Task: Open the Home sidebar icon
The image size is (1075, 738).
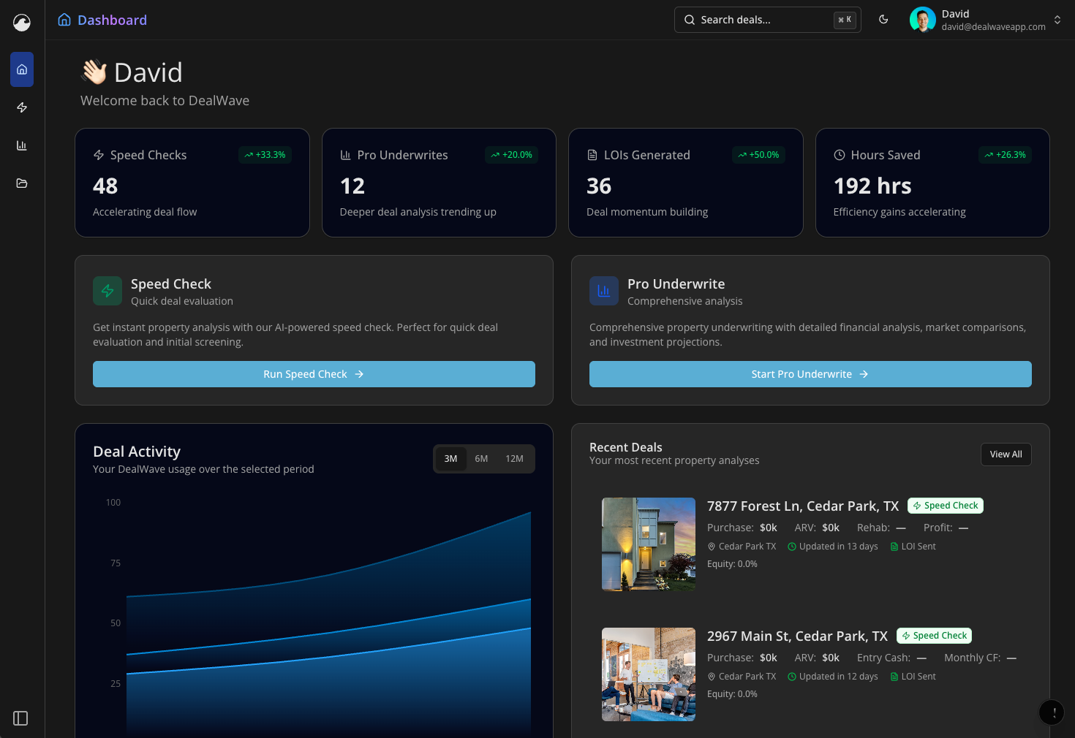Action: coord(22,69)
